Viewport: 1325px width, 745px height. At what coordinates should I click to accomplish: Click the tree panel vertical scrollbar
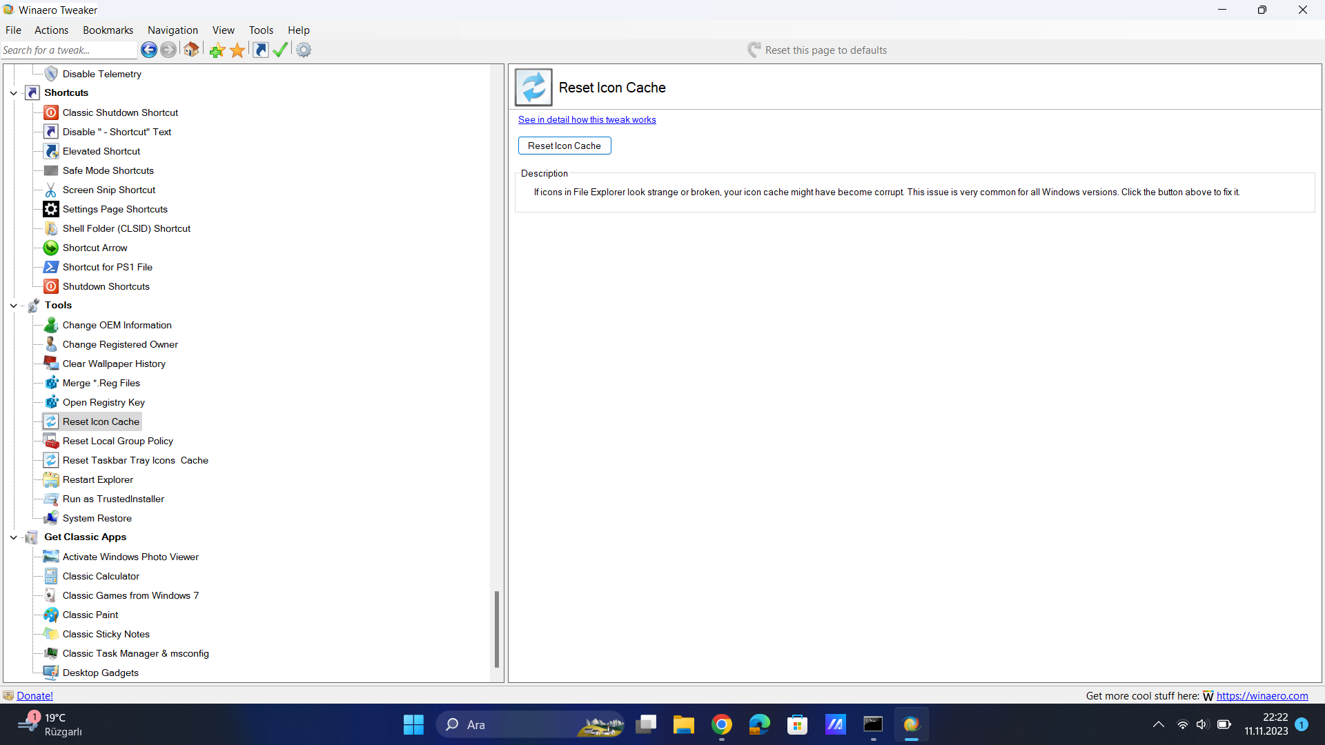click(x=496, y=628)
